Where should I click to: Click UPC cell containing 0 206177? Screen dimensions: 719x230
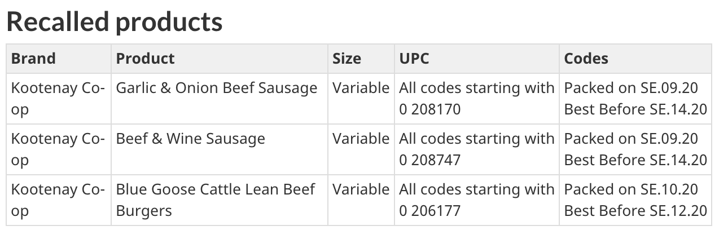click(477, 200)
